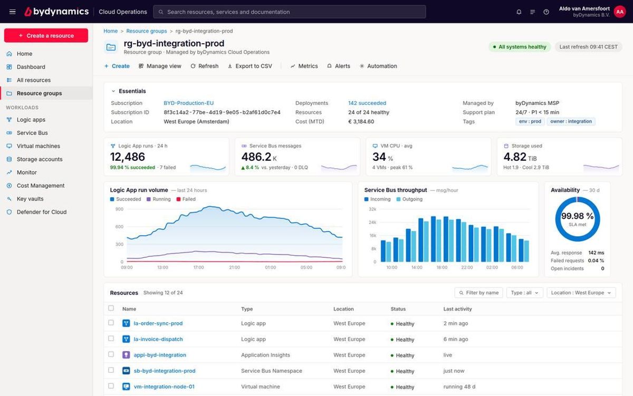The width and height of the screenshot is (633, 396).
Task: Click Export to CSV
Action: pos(250,66)
